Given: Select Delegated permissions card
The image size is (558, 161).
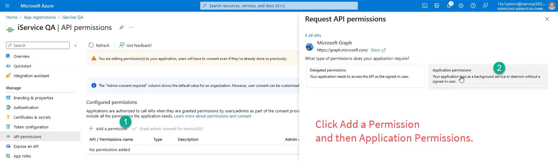Looking at the screenshot, I should pos(365,76).
